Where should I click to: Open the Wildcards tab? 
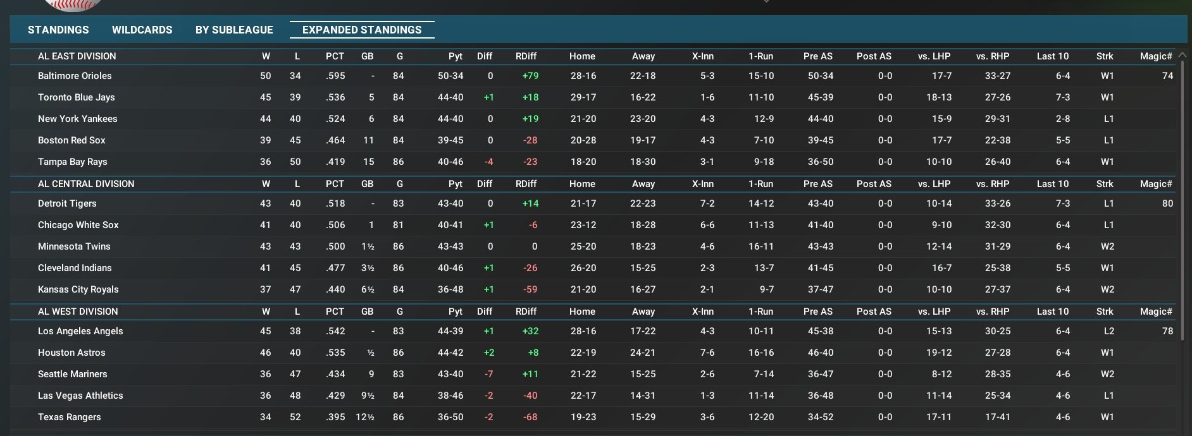(x=142, y=30)
